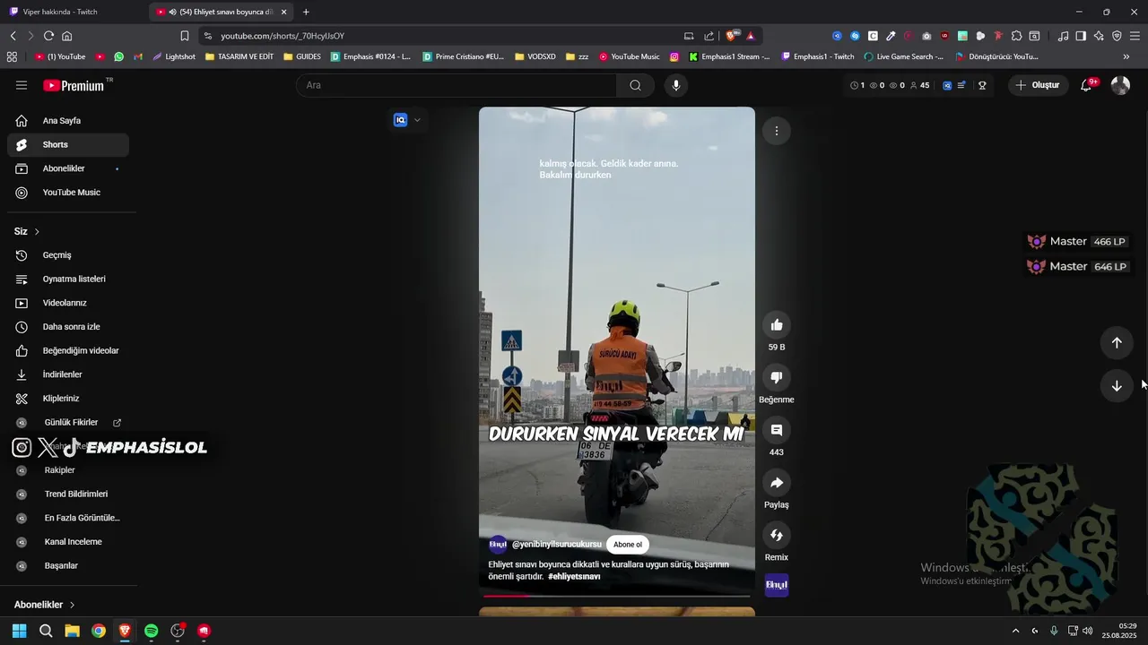Open the color picker eyedropper extension
Viewport: 1148px width, 645px height.
coord(891,36)
